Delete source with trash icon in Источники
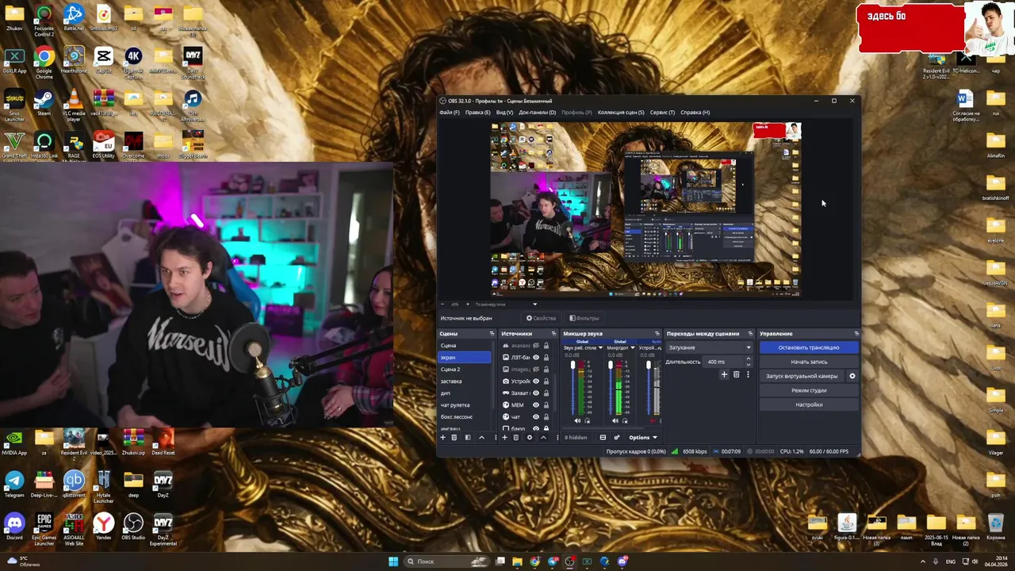 click(515, 438)
